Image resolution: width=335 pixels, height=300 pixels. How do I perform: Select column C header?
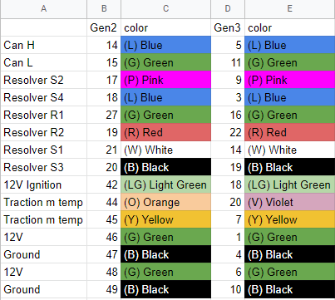tap(165, 9)
